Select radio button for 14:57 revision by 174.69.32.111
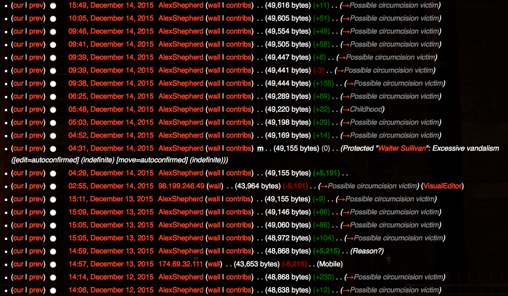This screenshot has width=508, height=296. pyautogui.click(x=53, y=264)
